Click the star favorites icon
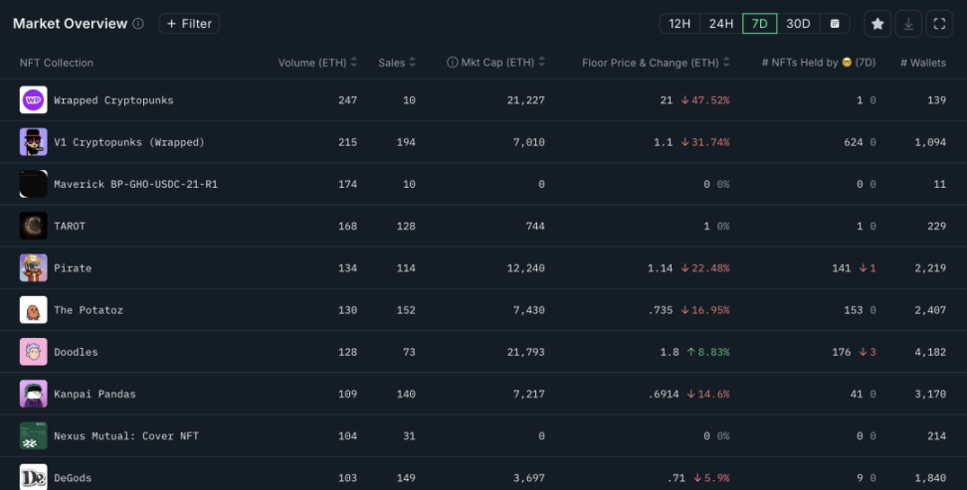Screen dimensions: 967x490 877,24
